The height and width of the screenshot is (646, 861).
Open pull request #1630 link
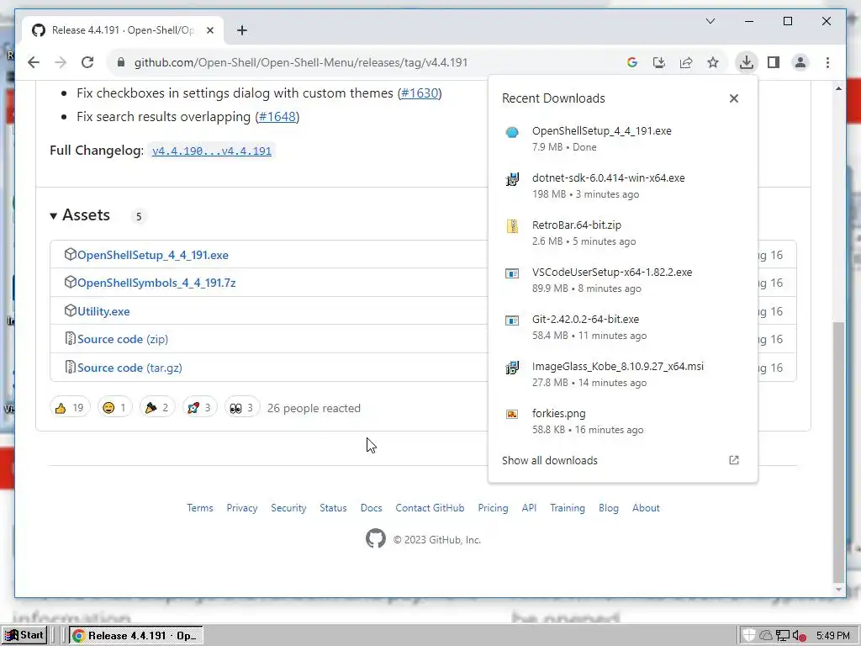(x=420, y=93)
